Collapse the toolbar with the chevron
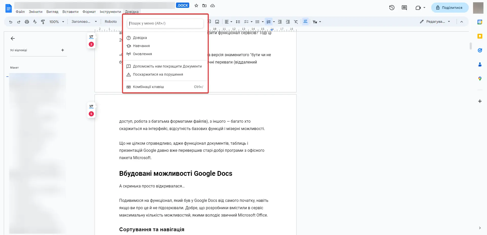The width and height of the screenshot is (487, 235). [462, 22]
